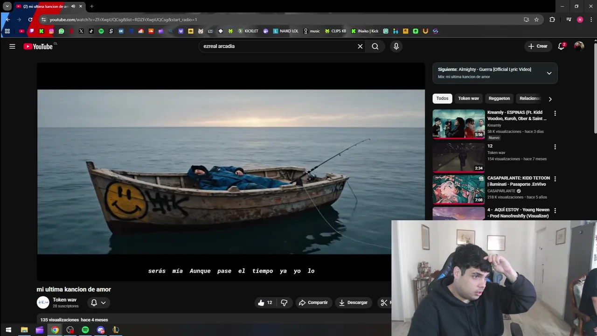Screen dimensions: 597x336
Task: Like the video with thumbs up
Action: pyautogui.click(x=265, y=302)
